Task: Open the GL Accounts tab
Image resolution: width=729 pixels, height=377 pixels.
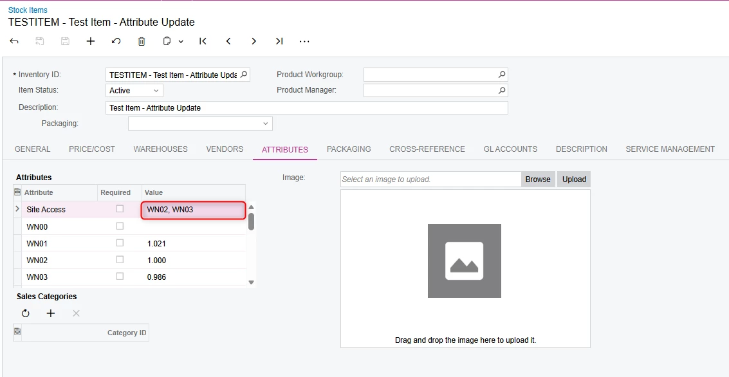Action: (510, 149)
